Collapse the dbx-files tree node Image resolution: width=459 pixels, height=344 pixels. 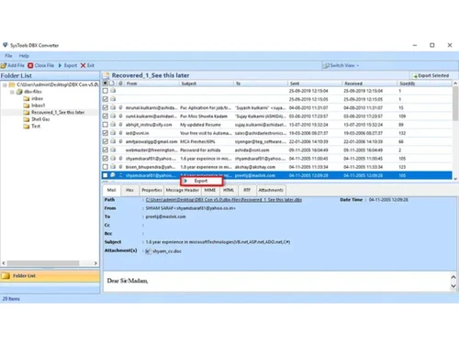coord(12,92)
